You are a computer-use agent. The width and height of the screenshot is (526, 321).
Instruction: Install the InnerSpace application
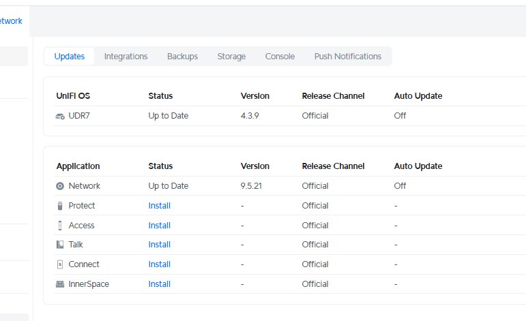tap(159, 284)
